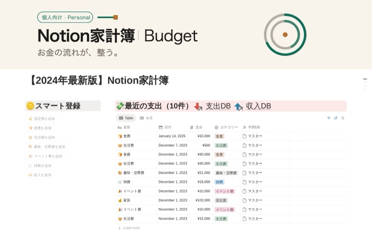
Task: Click Load more below the table
Action: (x=129, y=228)
